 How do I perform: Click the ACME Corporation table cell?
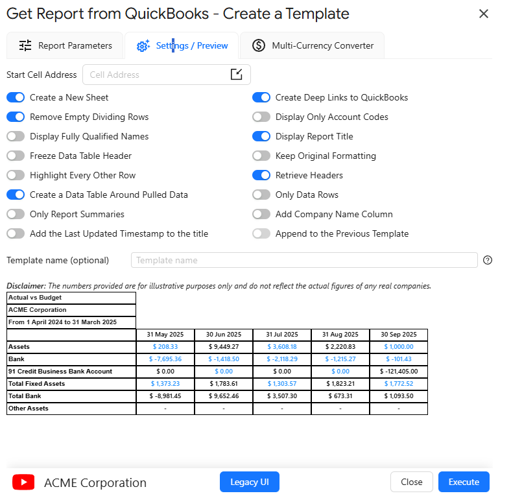pyautogui.click(x=71, y=310)
